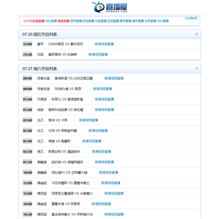Click the 07:30 time badge
Screen dimensions: 219x219
tap(27, 162)
